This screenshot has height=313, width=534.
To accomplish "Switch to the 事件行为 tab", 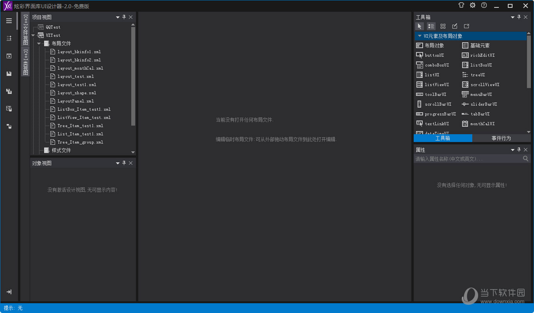I will point(501,138).
